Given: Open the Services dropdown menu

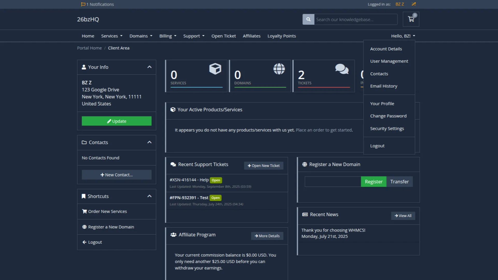Looking at the screenshot, I should tap(112, 36).
